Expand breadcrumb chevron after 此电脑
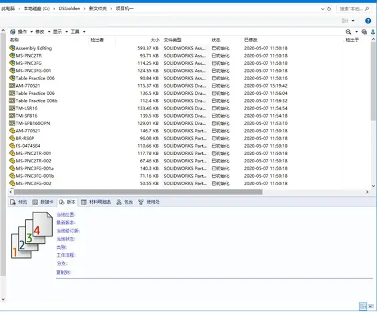 coord(19,9)
